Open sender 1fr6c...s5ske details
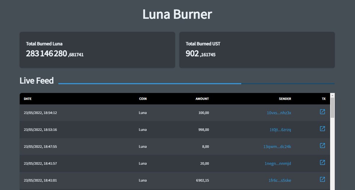Image resolution: width=355 pixels, height=190 pixels. tap(279, 180)
